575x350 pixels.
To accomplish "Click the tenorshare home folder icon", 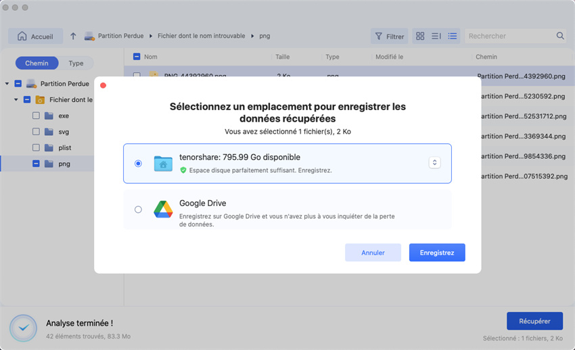I will point(162,164).
